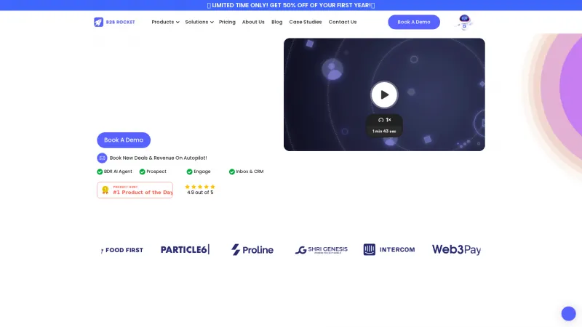Select Contact Us in the navbar

342,22
